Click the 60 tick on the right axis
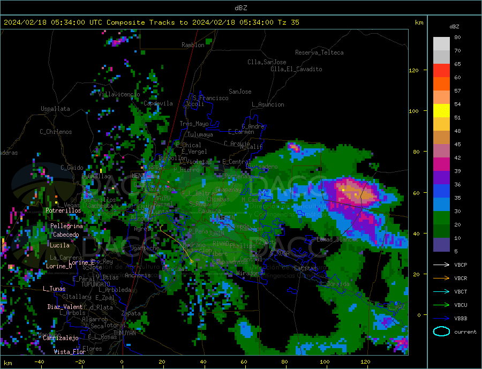This screenshot has height=369, width=482. point(416,193)
